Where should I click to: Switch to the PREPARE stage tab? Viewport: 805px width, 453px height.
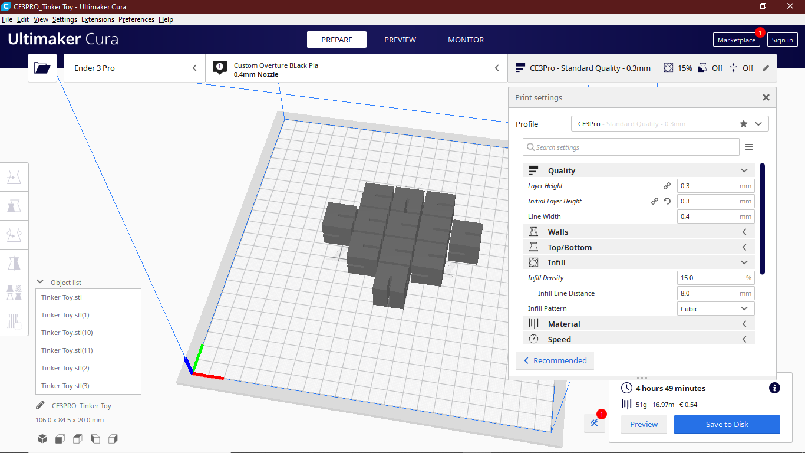pyautogui.click(x=336, y=40)
